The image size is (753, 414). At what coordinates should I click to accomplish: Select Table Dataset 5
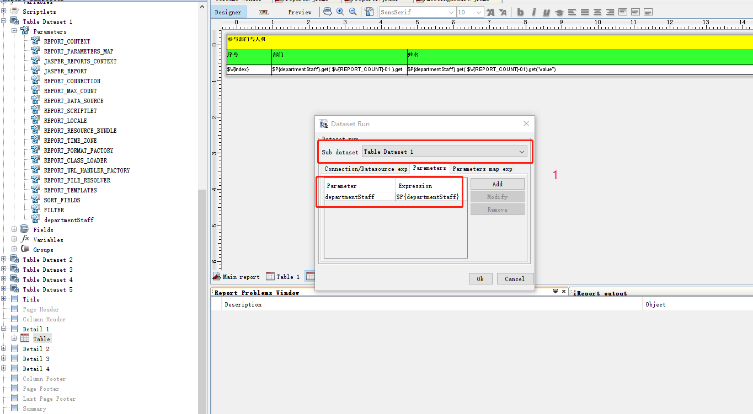[47, 289]
